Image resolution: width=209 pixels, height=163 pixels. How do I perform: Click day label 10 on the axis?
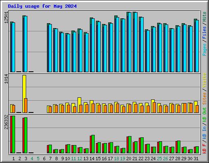click(67, 159)
